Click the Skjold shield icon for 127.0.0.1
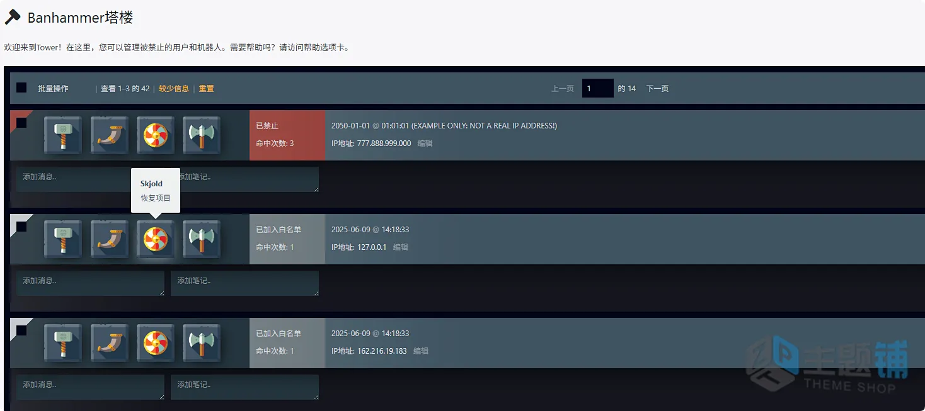The height and width of the screenshot is (411, 925). 156,239
